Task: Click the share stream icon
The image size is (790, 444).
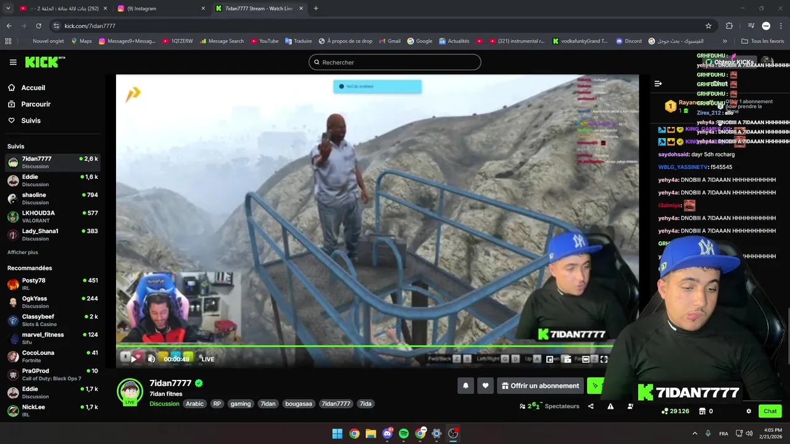Action: point(591,406)
